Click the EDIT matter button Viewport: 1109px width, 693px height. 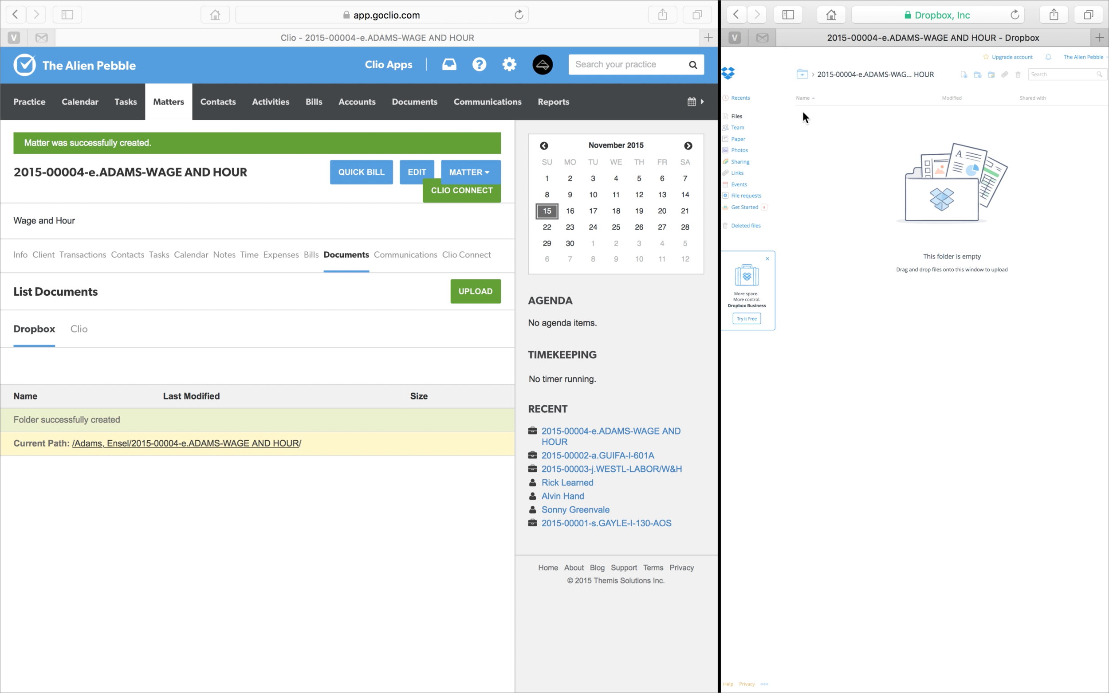(x=417, y=172)
